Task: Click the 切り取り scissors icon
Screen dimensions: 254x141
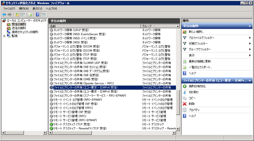Action: [185, 92]
